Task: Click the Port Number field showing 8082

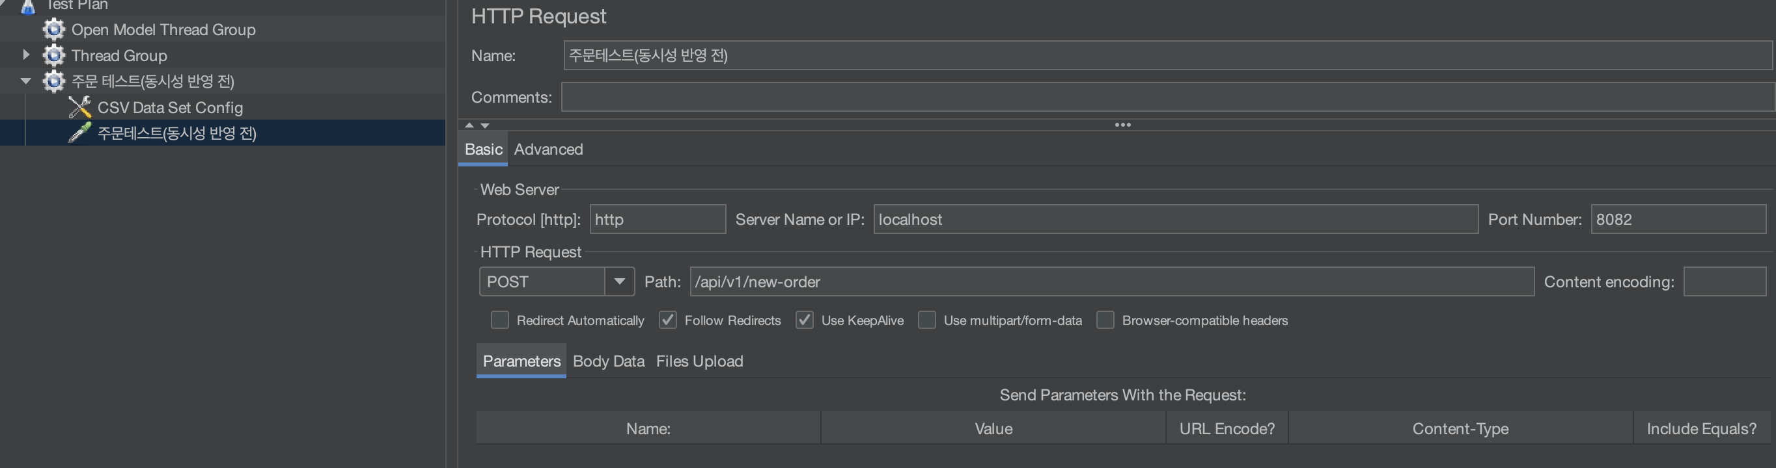Action: point(1678,219)
